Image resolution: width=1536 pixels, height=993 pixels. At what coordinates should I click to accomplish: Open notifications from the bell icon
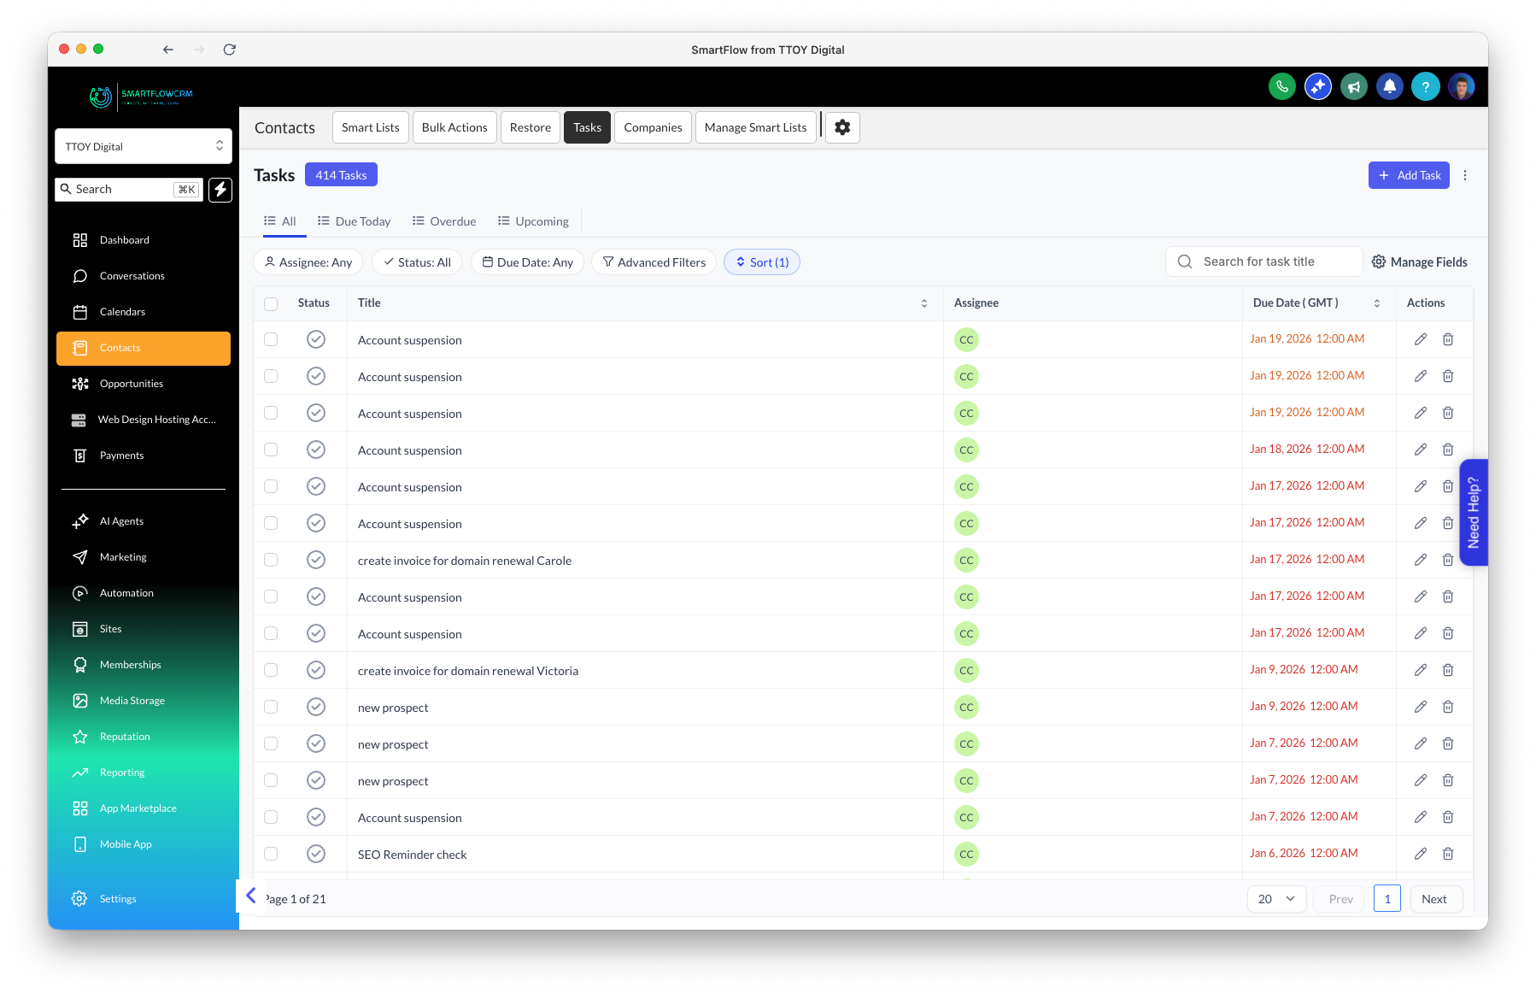[1390, 86]
